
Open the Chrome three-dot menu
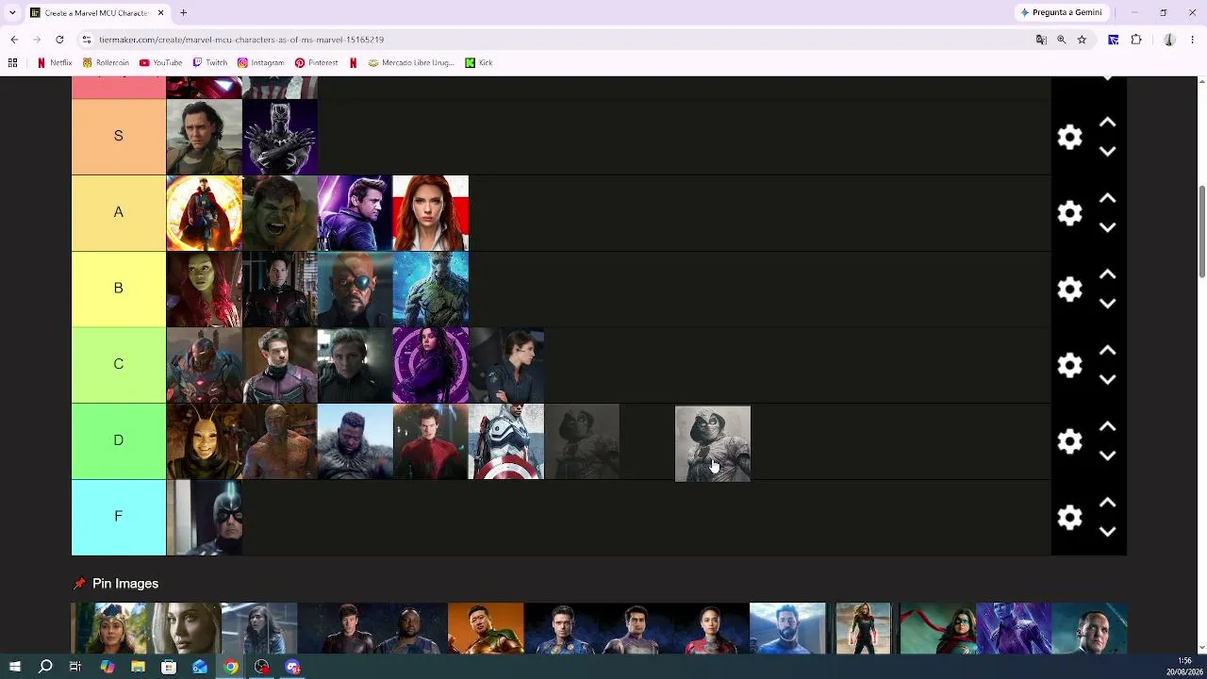point(1193,40)
